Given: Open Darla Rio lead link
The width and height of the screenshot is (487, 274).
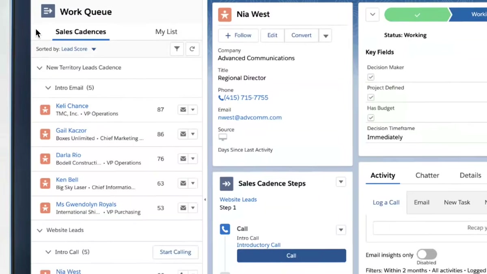Looking at the screenshot, I should click(68, 155).
